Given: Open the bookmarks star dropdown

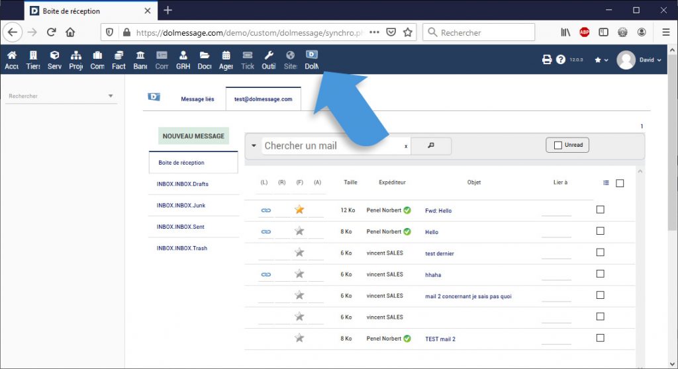Looking at the screenshot, I should pyautogui.click(x=601, y=60).
